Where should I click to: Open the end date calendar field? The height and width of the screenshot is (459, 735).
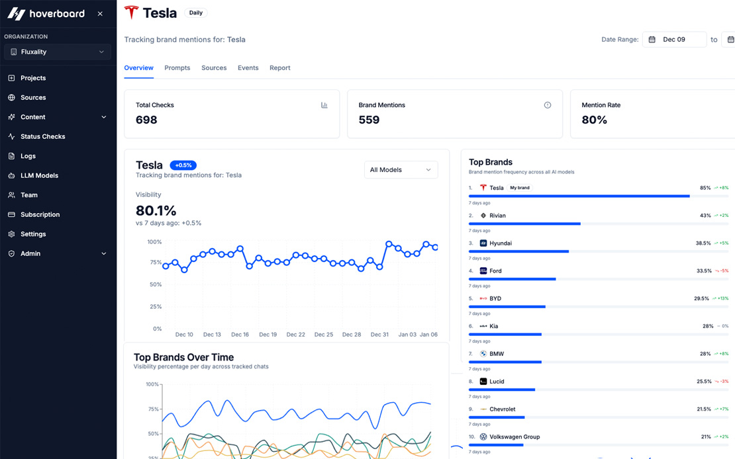[728, 39]
